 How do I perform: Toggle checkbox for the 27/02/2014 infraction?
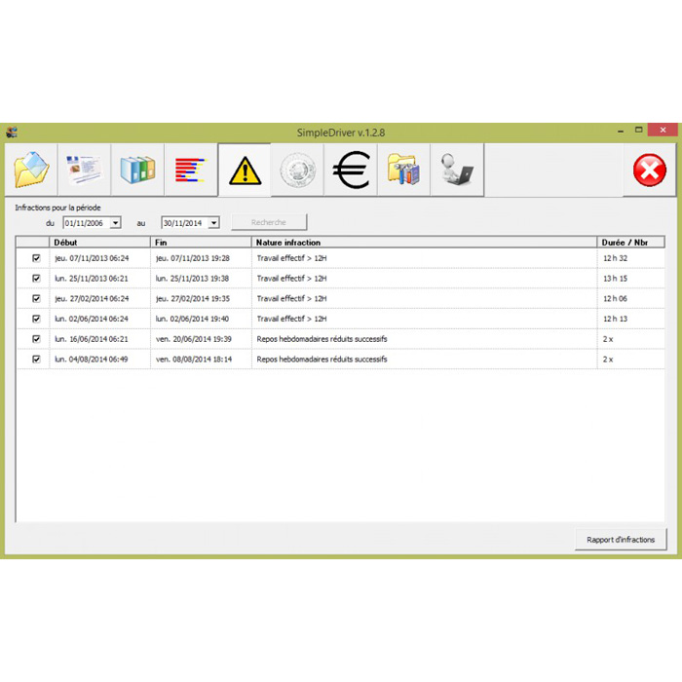[37, 298]
